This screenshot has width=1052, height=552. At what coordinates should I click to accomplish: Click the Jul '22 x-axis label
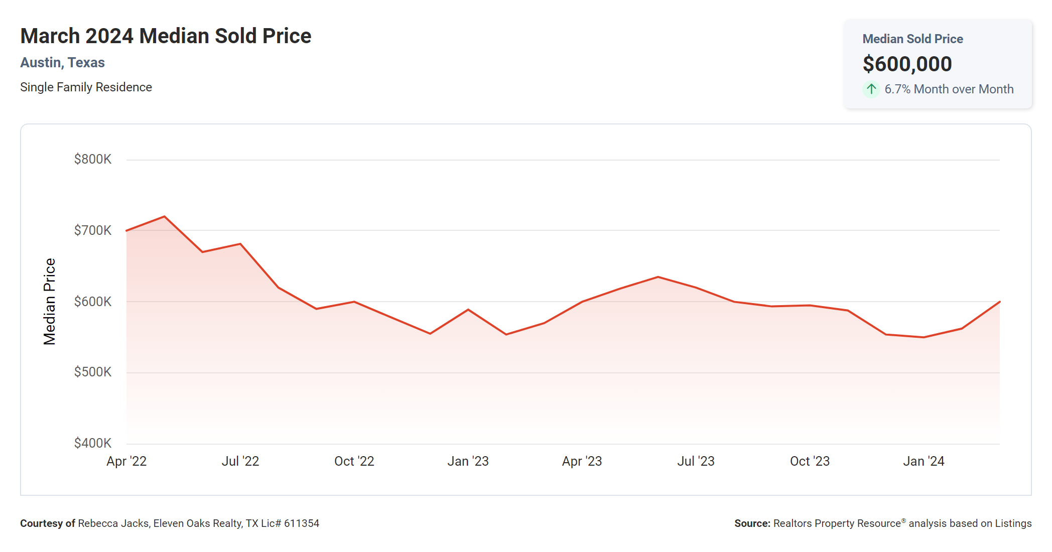pos(240,462)
